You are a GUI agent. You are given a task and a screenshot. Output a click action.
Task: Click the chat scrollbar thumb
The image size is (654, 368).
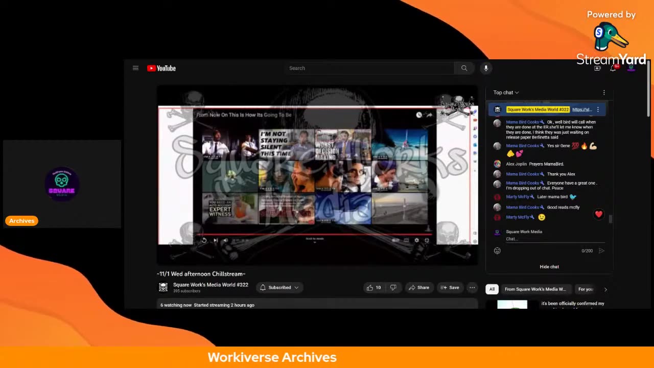[x=610, y=219]
